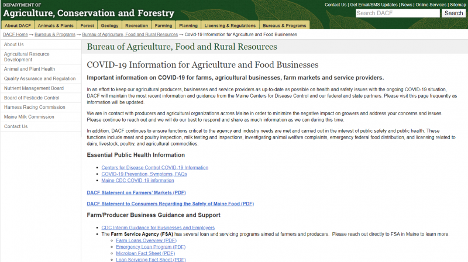
Task: Open Online Services link
Action: point(431,5)
